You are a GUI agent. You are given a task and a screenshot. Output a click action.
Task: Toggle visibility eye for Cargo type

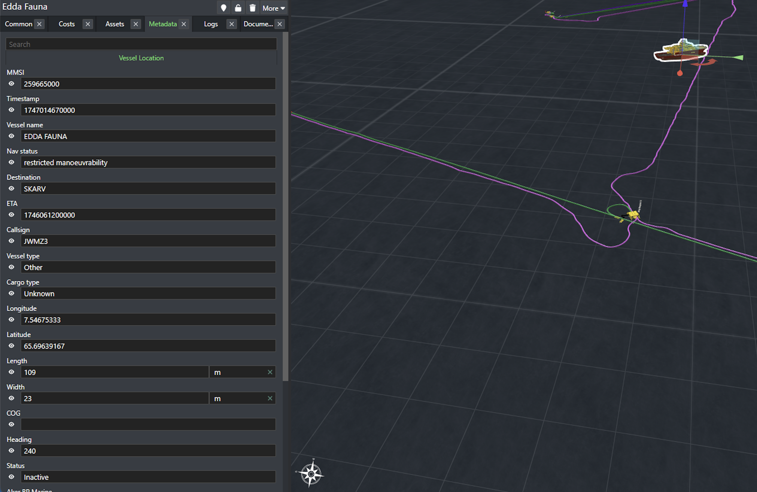pyautogui.click(x=12, y=294)
